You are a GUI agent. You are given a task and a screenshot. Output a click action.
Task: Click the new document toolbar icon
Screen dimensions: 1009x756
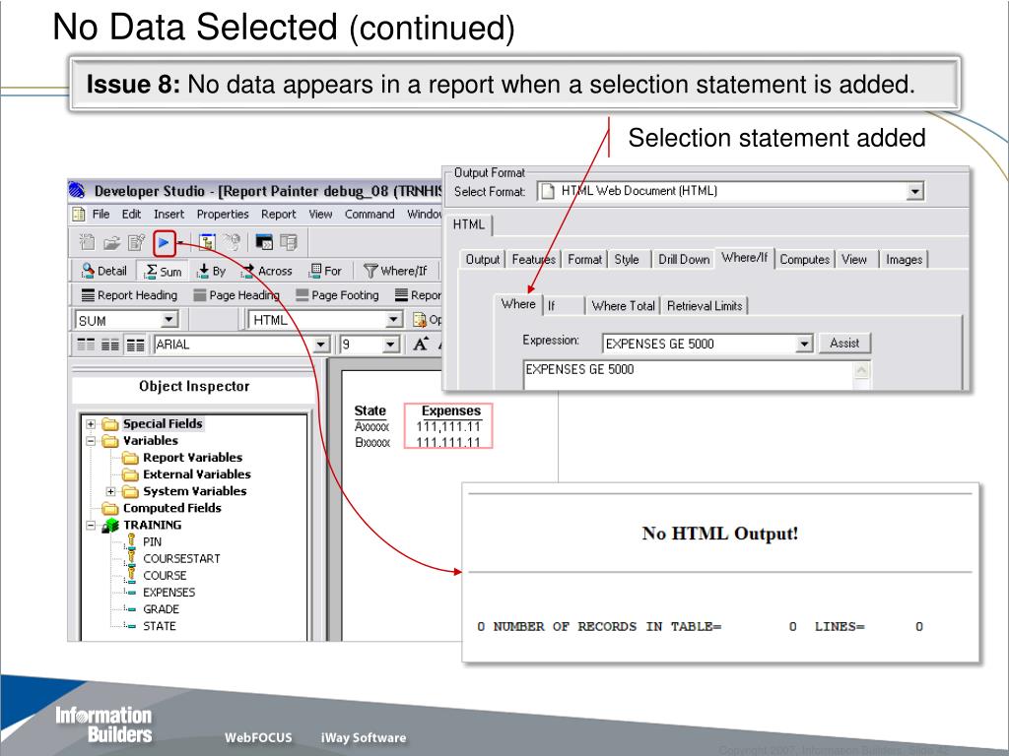(87, 242)
